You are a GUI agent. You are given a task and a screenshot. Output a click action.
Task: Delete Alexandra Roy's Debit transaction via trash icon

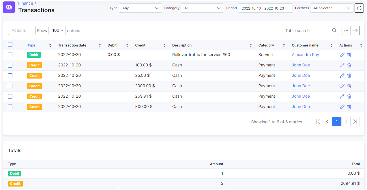click(349, 55)
